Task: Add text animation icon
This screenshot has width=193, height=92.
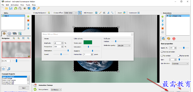Action: point(108,13)
